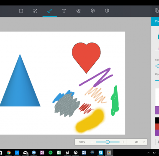Click the current purple color box
Viewport: 159px width, 156px height.
pos(157,110)
